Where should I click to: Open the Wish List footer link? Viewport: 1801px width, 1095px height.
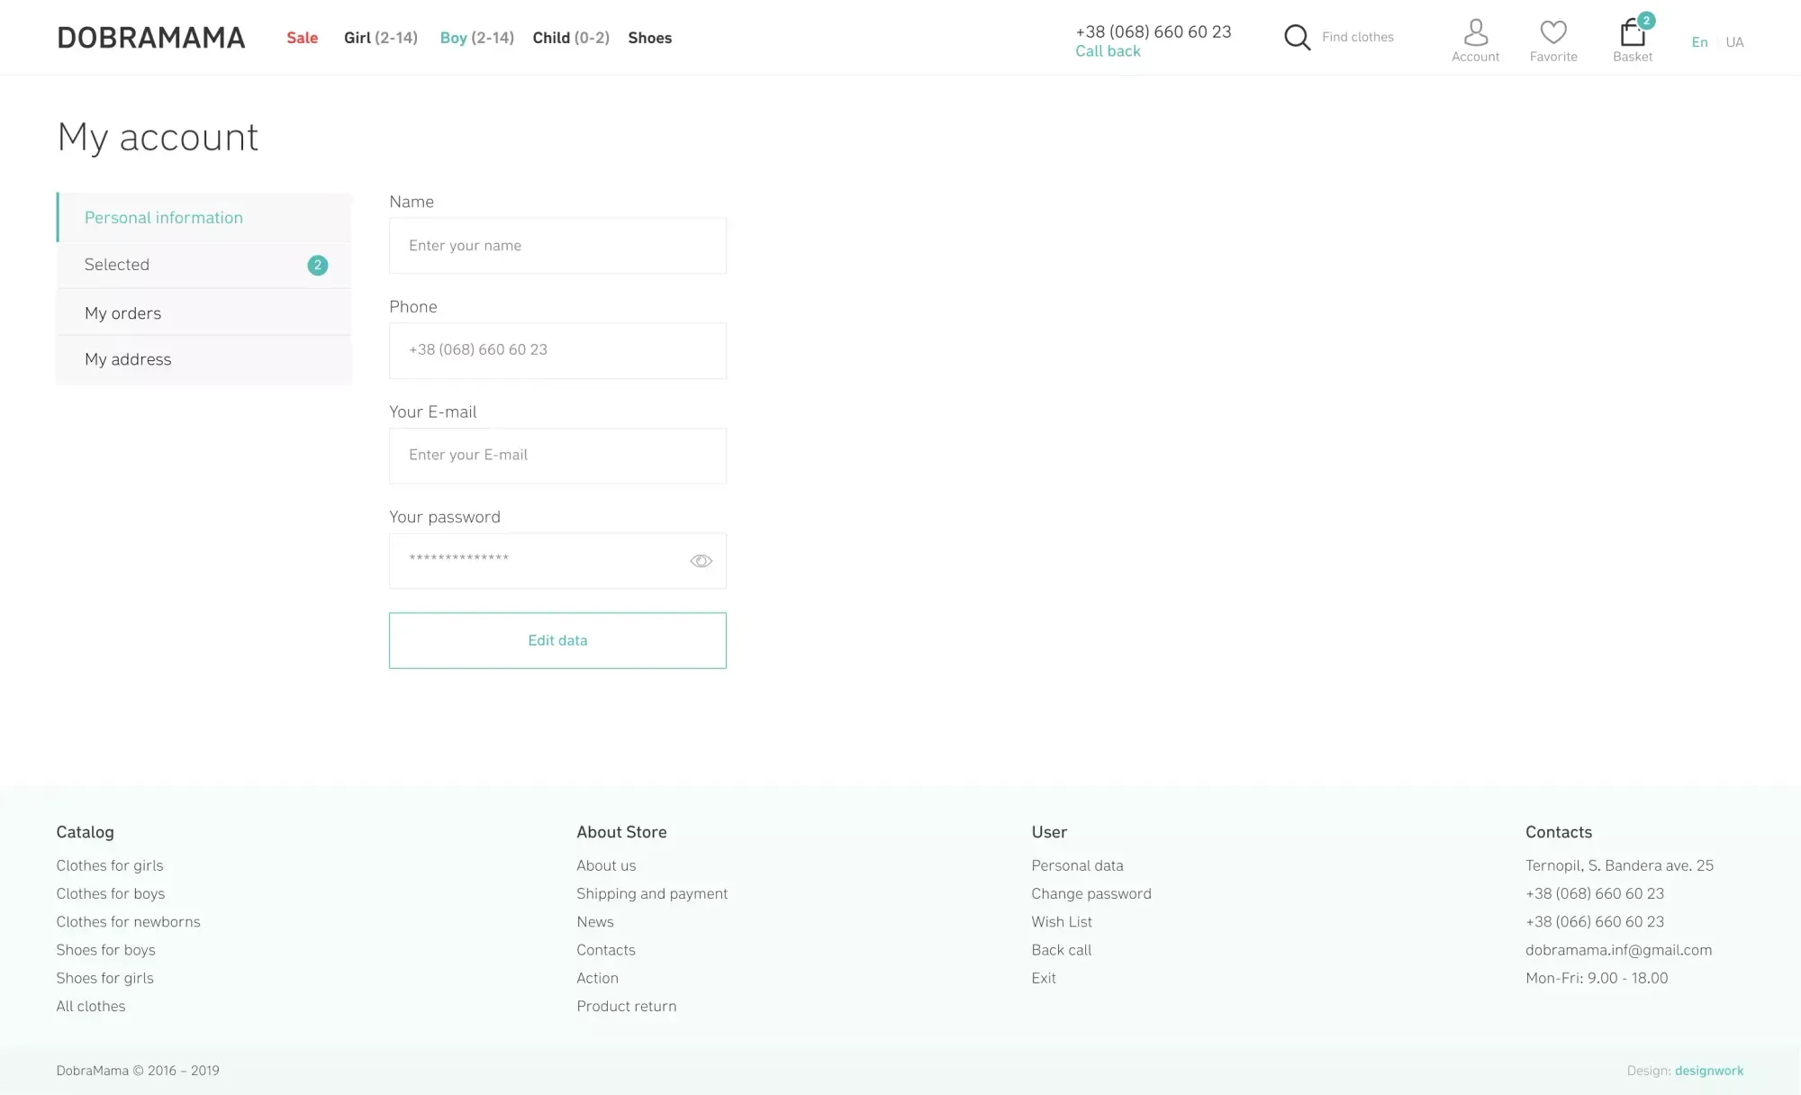(1061, 921)
